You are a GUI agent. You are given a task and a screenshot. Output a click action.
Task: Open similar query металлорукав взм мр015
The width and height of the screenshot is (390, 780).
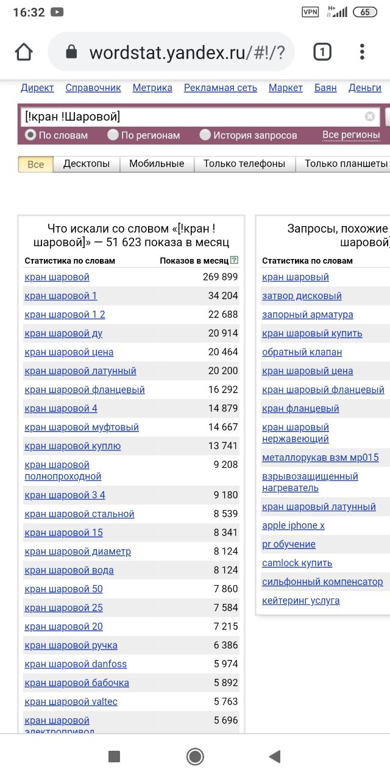coord(321,458)
